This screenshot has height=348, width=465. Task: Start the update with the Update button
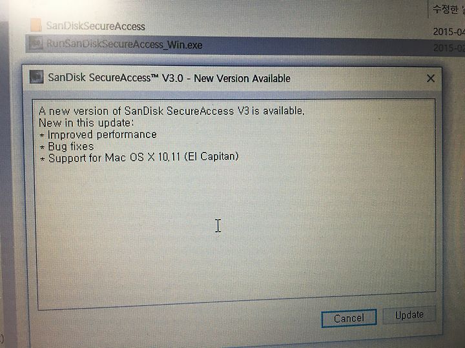tap(409, 315)
